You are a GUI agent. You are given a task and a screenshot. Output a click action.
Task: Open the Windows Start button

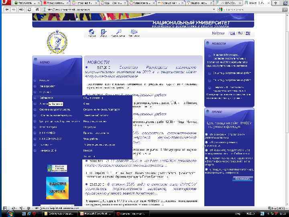[10, 214]
